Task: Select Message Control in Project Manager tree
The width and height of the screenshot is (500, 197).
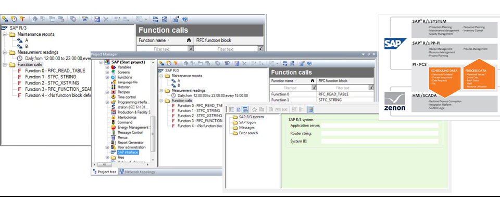Action: tap(130, 133)
